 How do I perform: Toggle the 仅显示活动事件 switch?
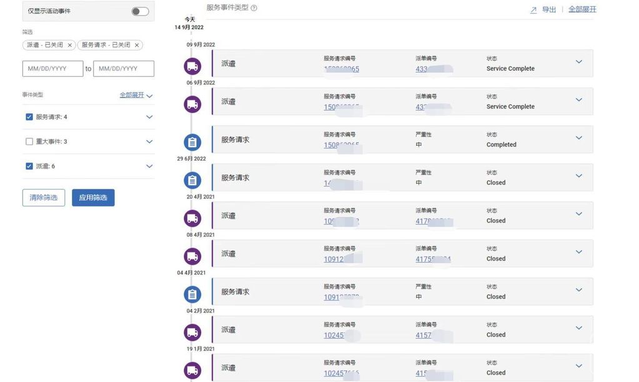click(141, 11)
